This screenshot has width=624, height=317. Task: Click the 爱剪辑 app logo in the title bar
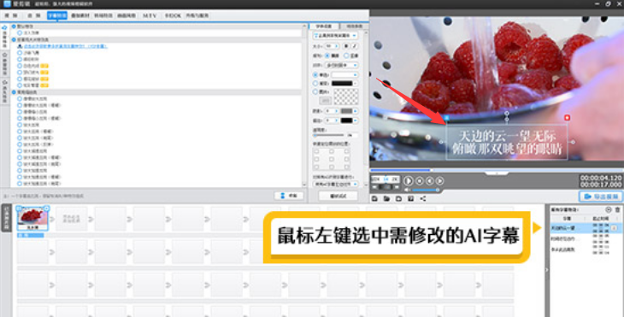(x=7, y=3)
